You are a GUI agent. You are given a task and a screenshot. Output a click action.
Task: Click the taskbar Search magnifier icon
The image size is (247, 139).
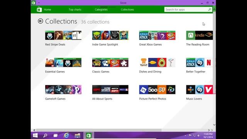[45, 136]
